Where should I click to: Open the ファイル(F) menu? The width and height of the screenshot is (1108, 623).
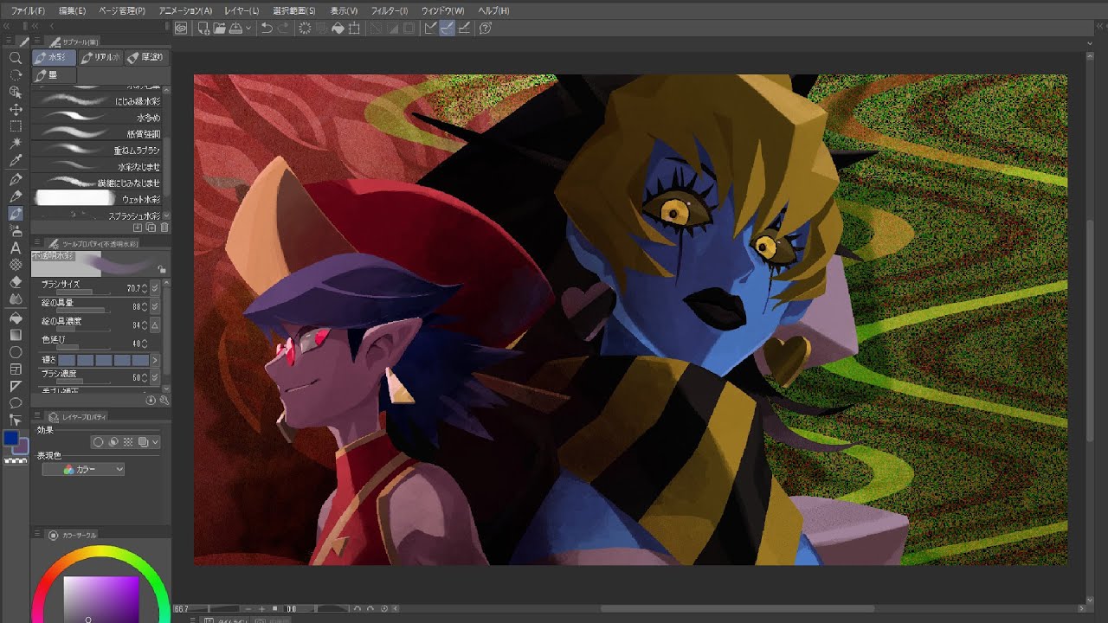tap(28, 10)
